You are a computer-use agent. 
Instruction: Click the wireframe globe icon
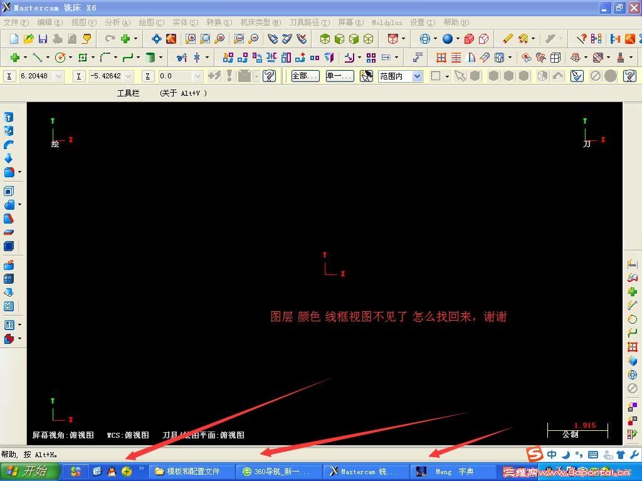[425, 39]
